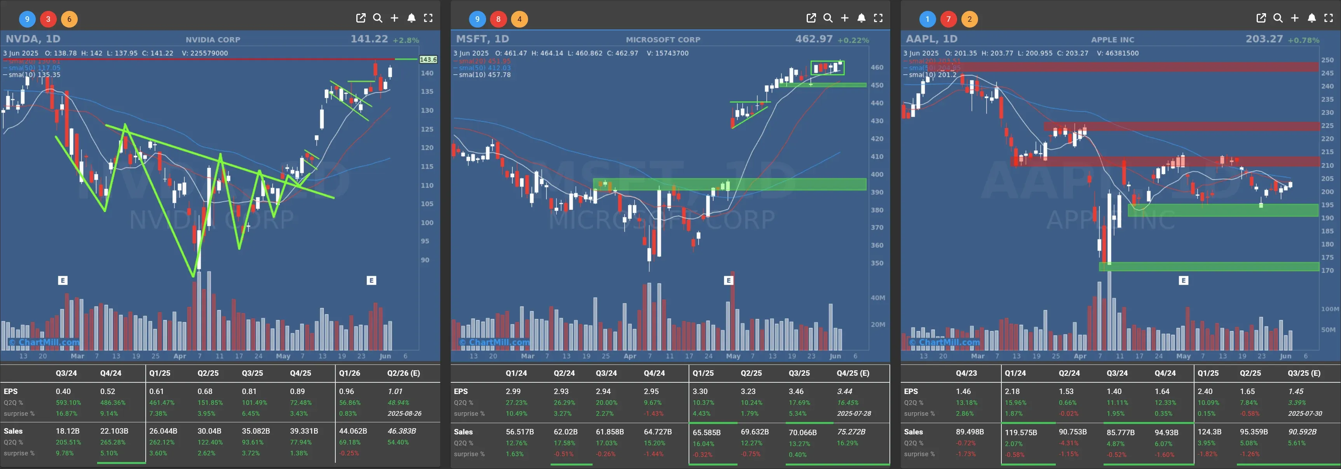The width and height of the screenshot is (1341, 469).
Task: Click AAPL red rating badge 7
Action: (949, 19)
